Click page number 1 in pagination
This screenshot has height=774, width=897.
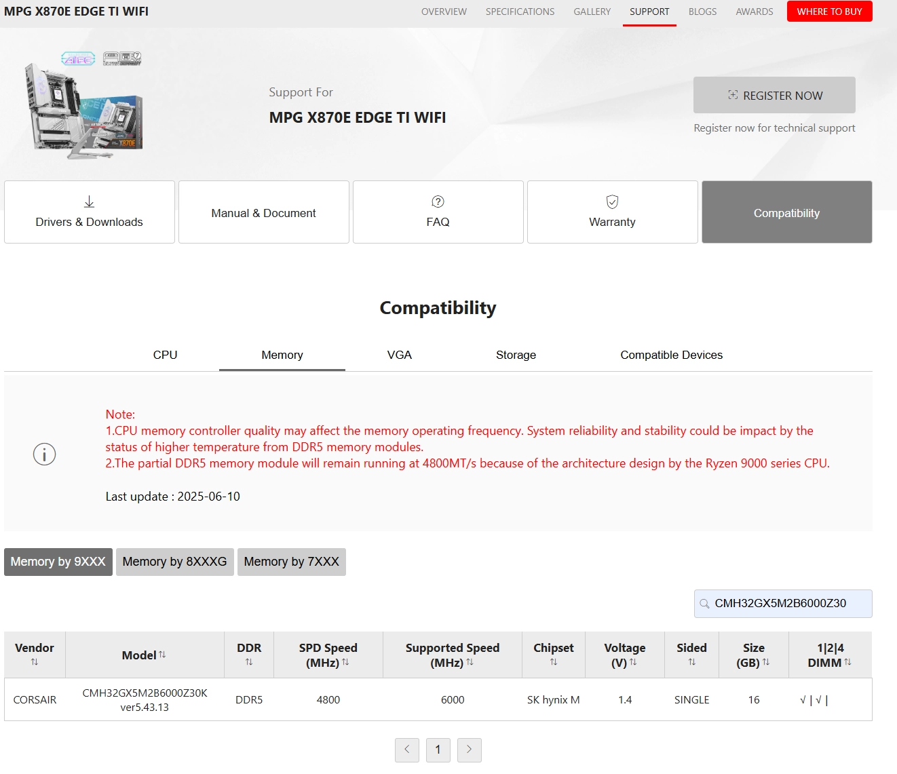(438, 750)
